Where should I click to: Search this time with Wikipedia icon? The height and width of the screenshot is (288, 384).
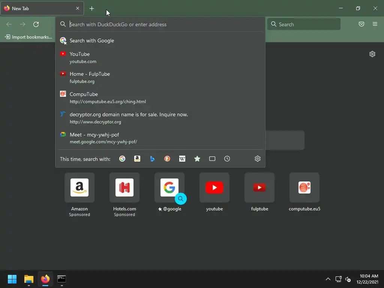click(182, 159)
